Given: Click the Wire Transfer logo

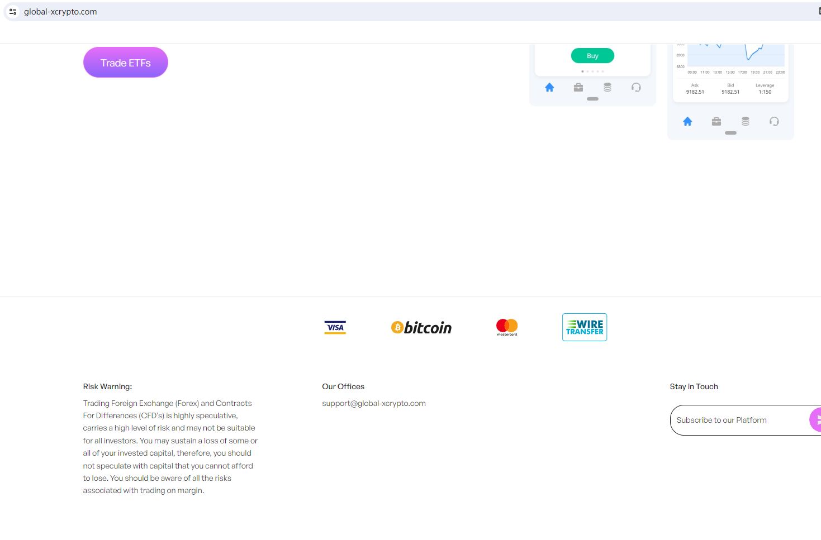Looking at the screenshot, I should tap(585, 327).
